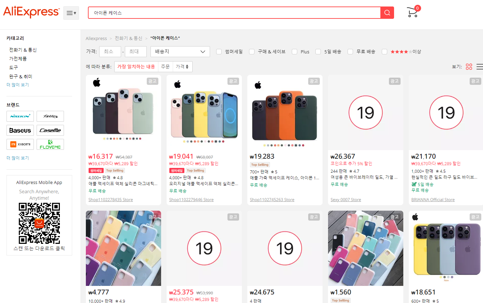The height and width of the screenshot is (303, 483).
Task: Click the 19 age-restricted image priced ₩21,170
Action: tap(446, 113)
